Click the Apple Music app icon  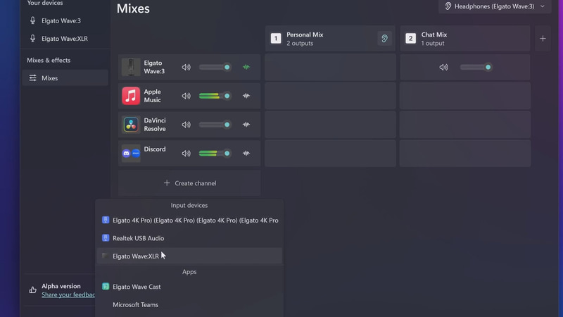(x=131, y=96)
